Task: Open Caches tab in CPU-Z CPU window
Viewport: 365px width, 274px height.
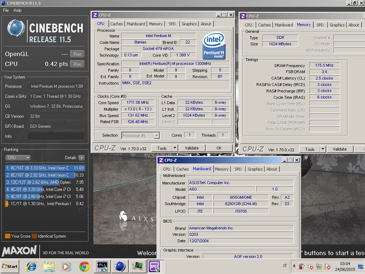Action: pyautogui.click(x=117, y=24)
